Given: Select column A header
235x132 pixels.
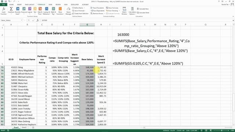Looking at the screenshot, I should [x=11, y=25].
